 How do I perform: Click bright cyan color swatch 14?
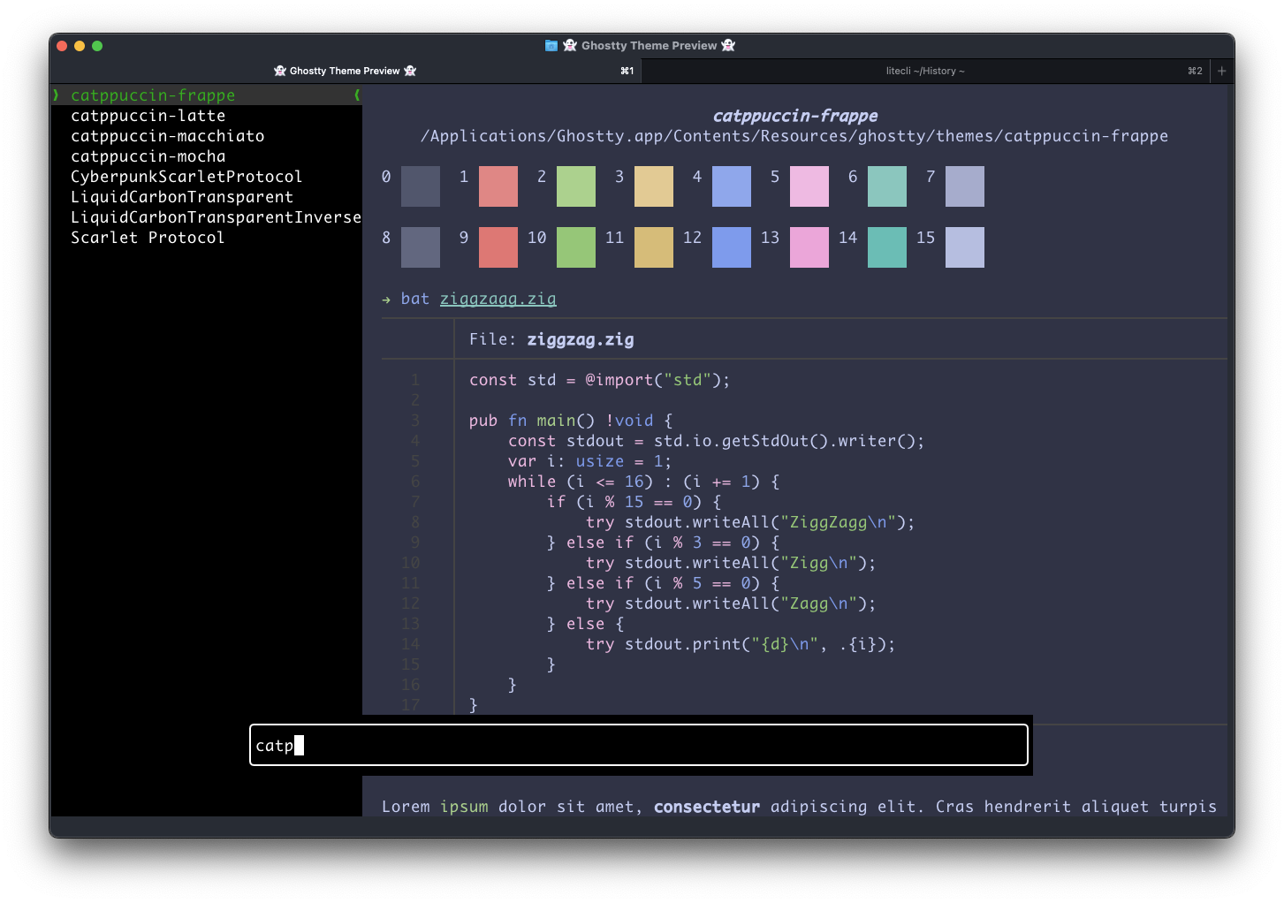[887, 247]
